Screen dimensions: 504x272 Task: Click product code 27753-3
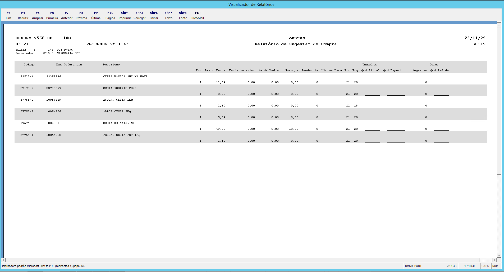[x=27, y=112]
